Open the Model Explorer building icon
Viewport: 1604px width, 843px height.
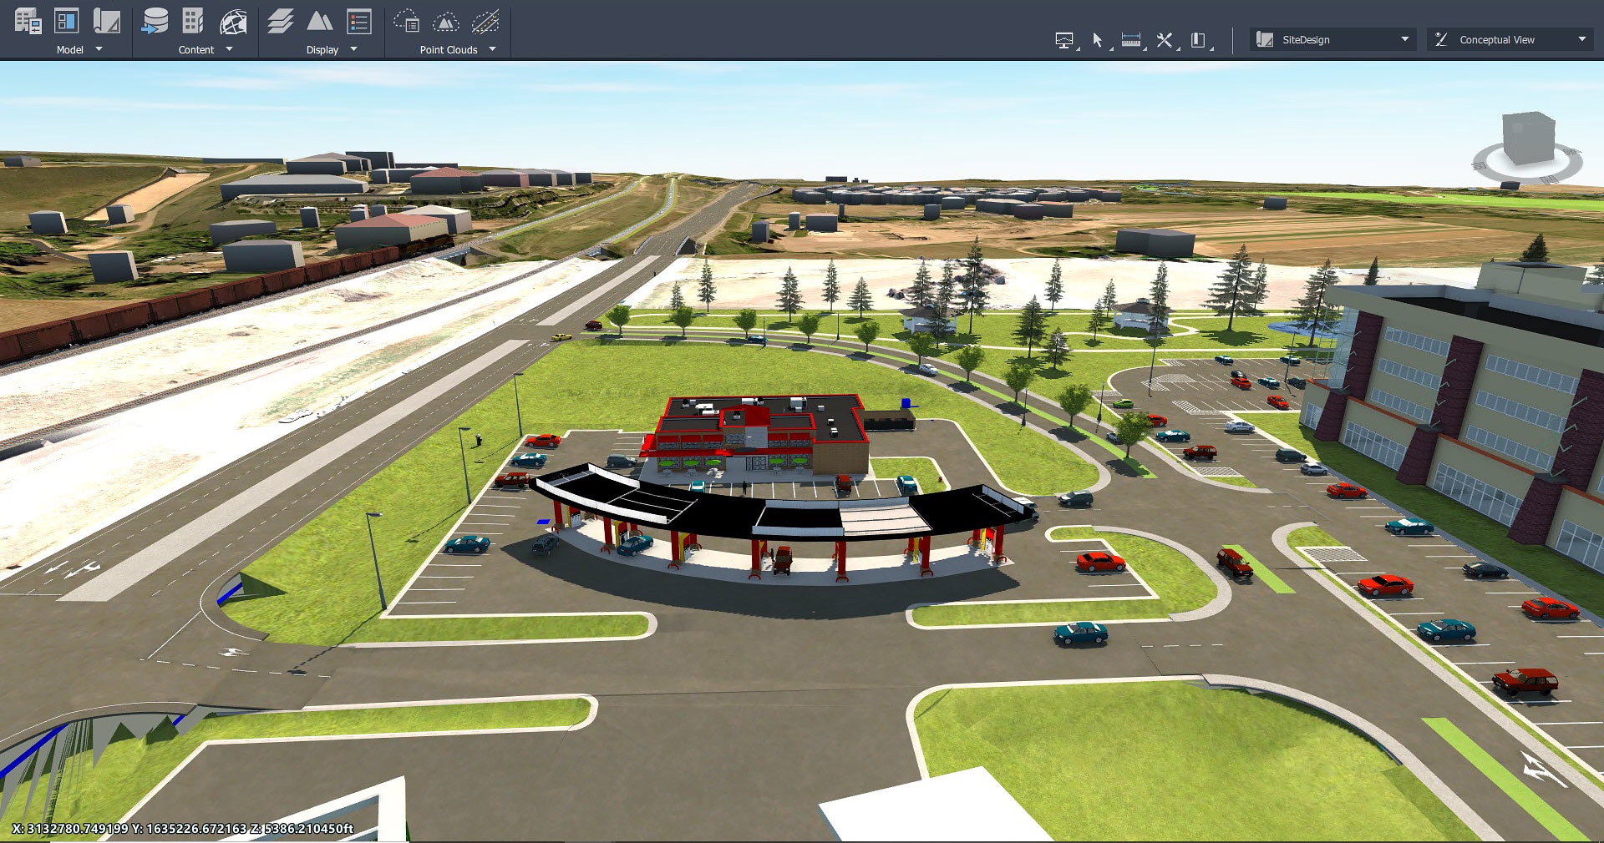click(28, 22)
